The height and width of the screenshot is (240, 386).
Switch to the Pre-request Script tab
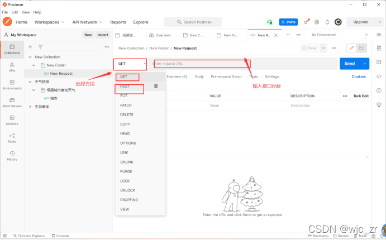(x=226, y=76)
